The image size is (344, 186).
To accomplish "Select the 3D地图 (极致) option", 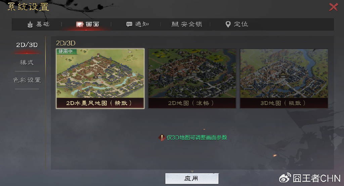I will (284, 79).
